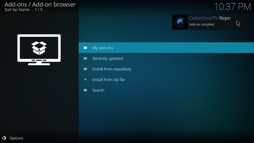Click the CellarDoorTV Repo globe icon
The height and width of the screenshot is (143, 254).
tap(180, 22)
